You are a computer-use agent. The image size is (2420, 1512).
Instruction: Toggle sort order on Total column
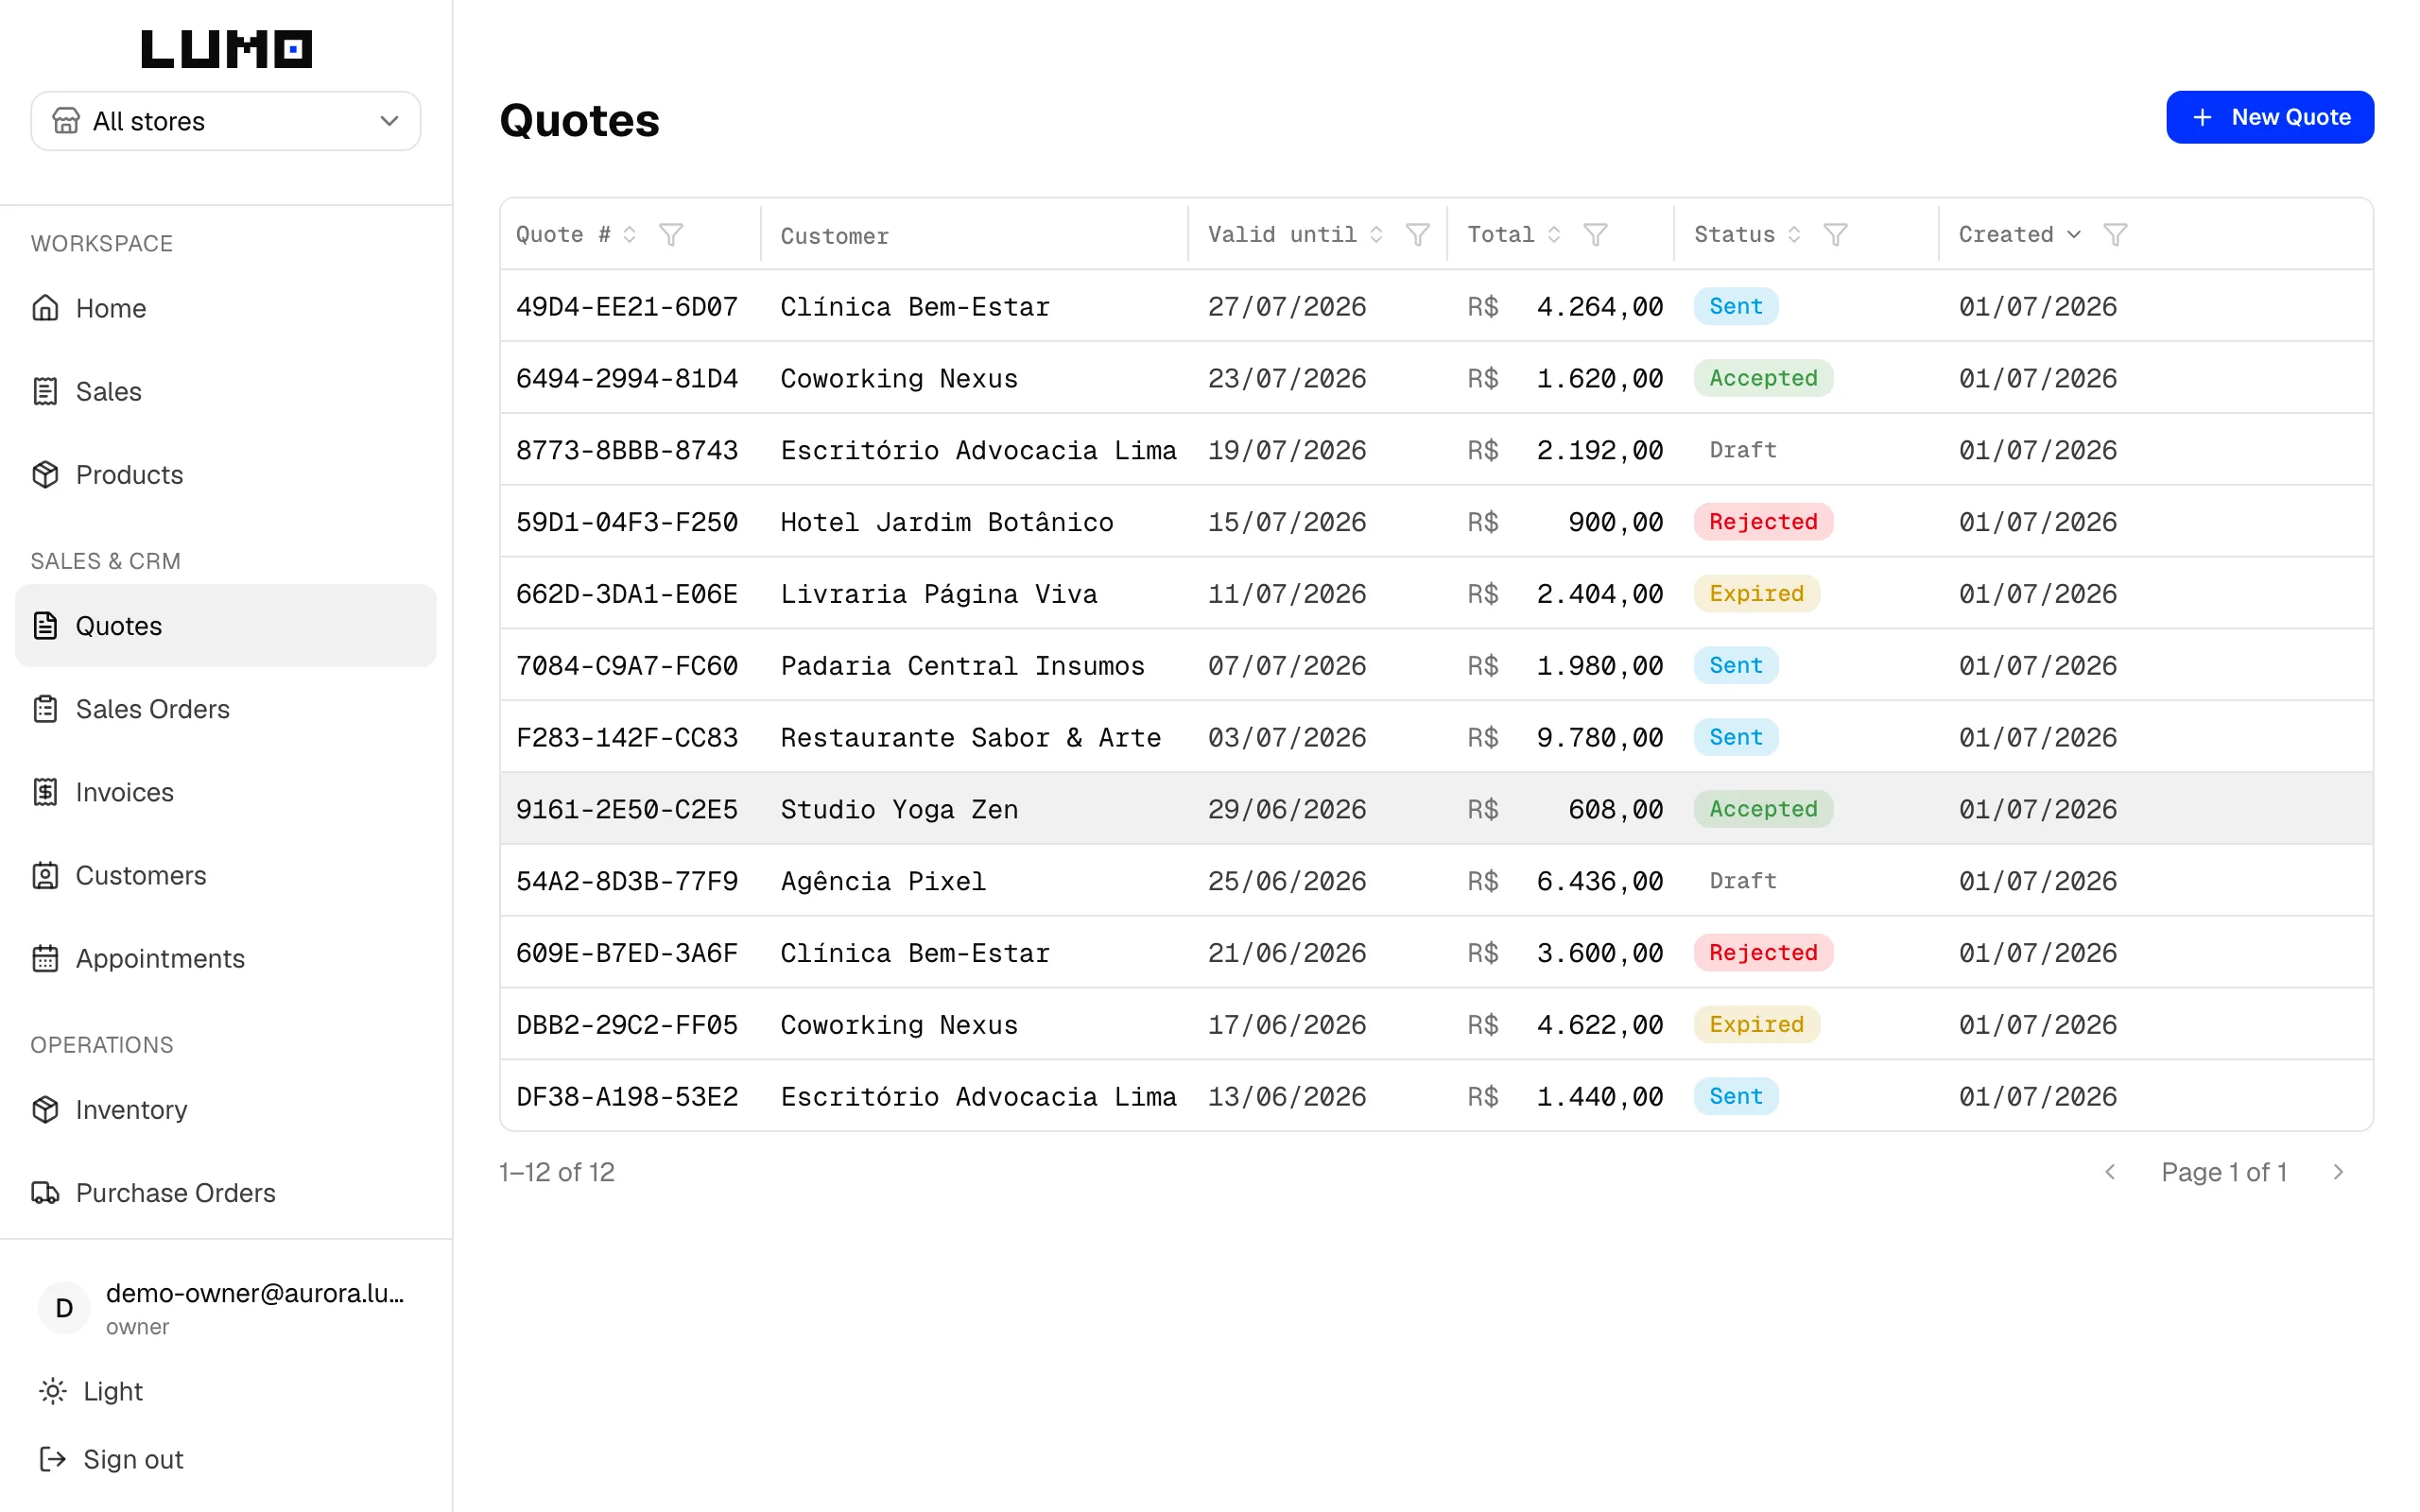coord(1554,234)
